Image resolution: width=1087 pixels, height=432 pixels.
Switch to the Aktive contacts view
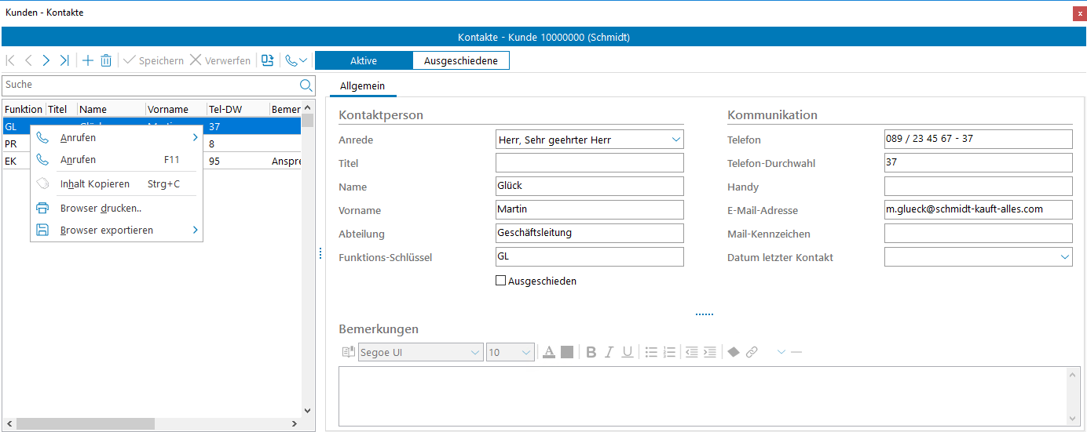(x=364, y=60)
